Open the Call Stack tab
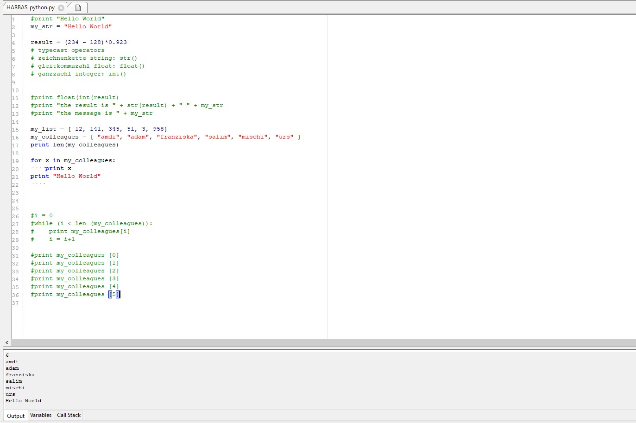Image resolution: width=636 pixels, height=423 pixels. (68, 415)
